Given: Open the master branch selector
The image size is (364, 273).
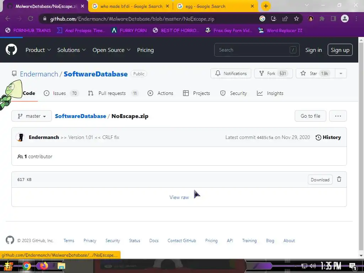Looking at the screenshot, I should coord(32,116).
